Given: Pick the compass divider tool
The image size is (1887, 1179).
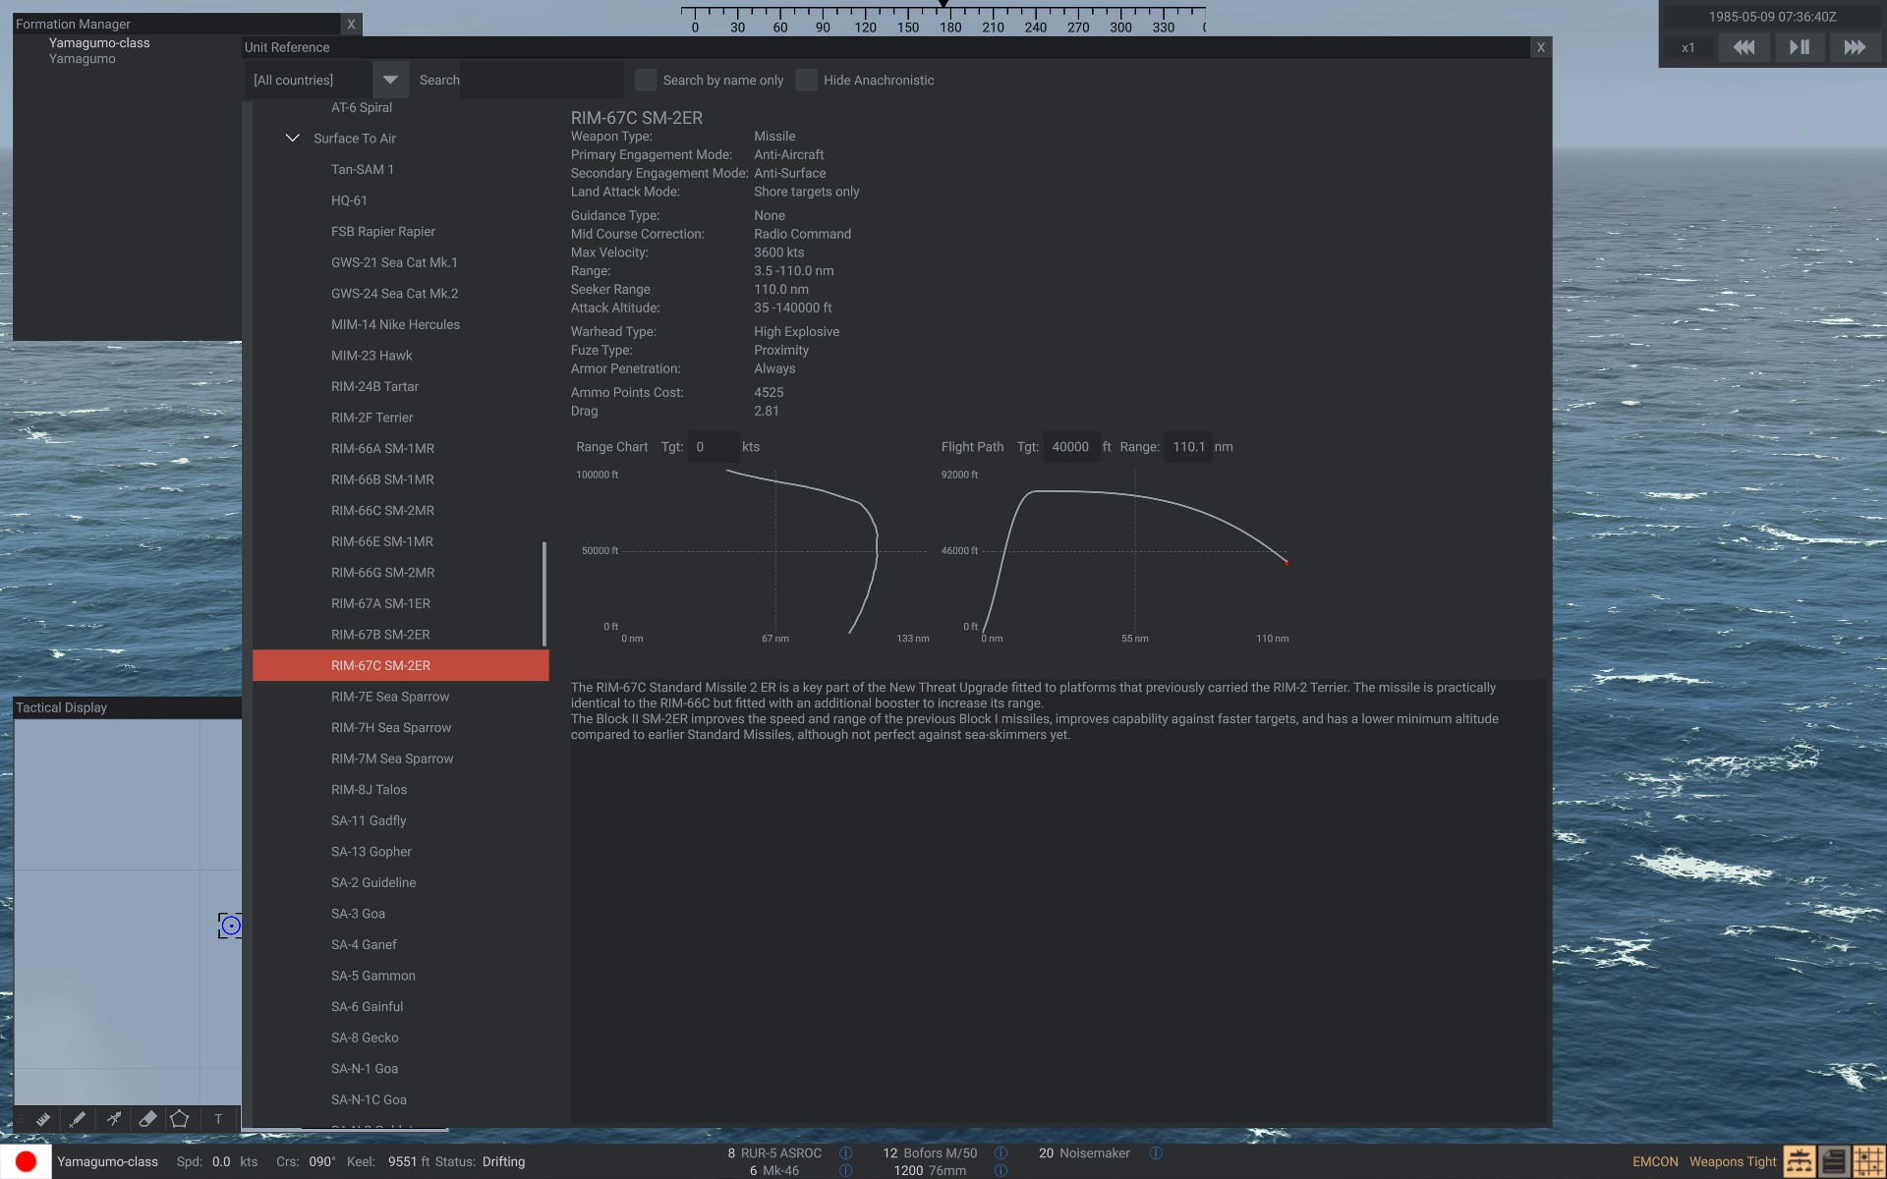Looking at the screenshot, I should pyautogui.click(x=114, y=1119).
